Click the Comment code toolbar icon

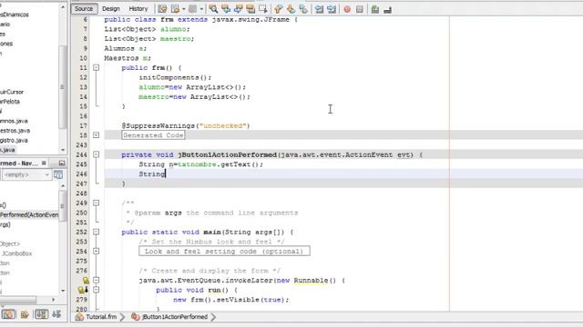(375, 9)
